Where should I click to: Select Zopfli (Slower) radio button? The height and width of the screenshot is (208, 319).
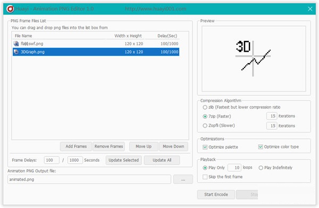[205, 126]
